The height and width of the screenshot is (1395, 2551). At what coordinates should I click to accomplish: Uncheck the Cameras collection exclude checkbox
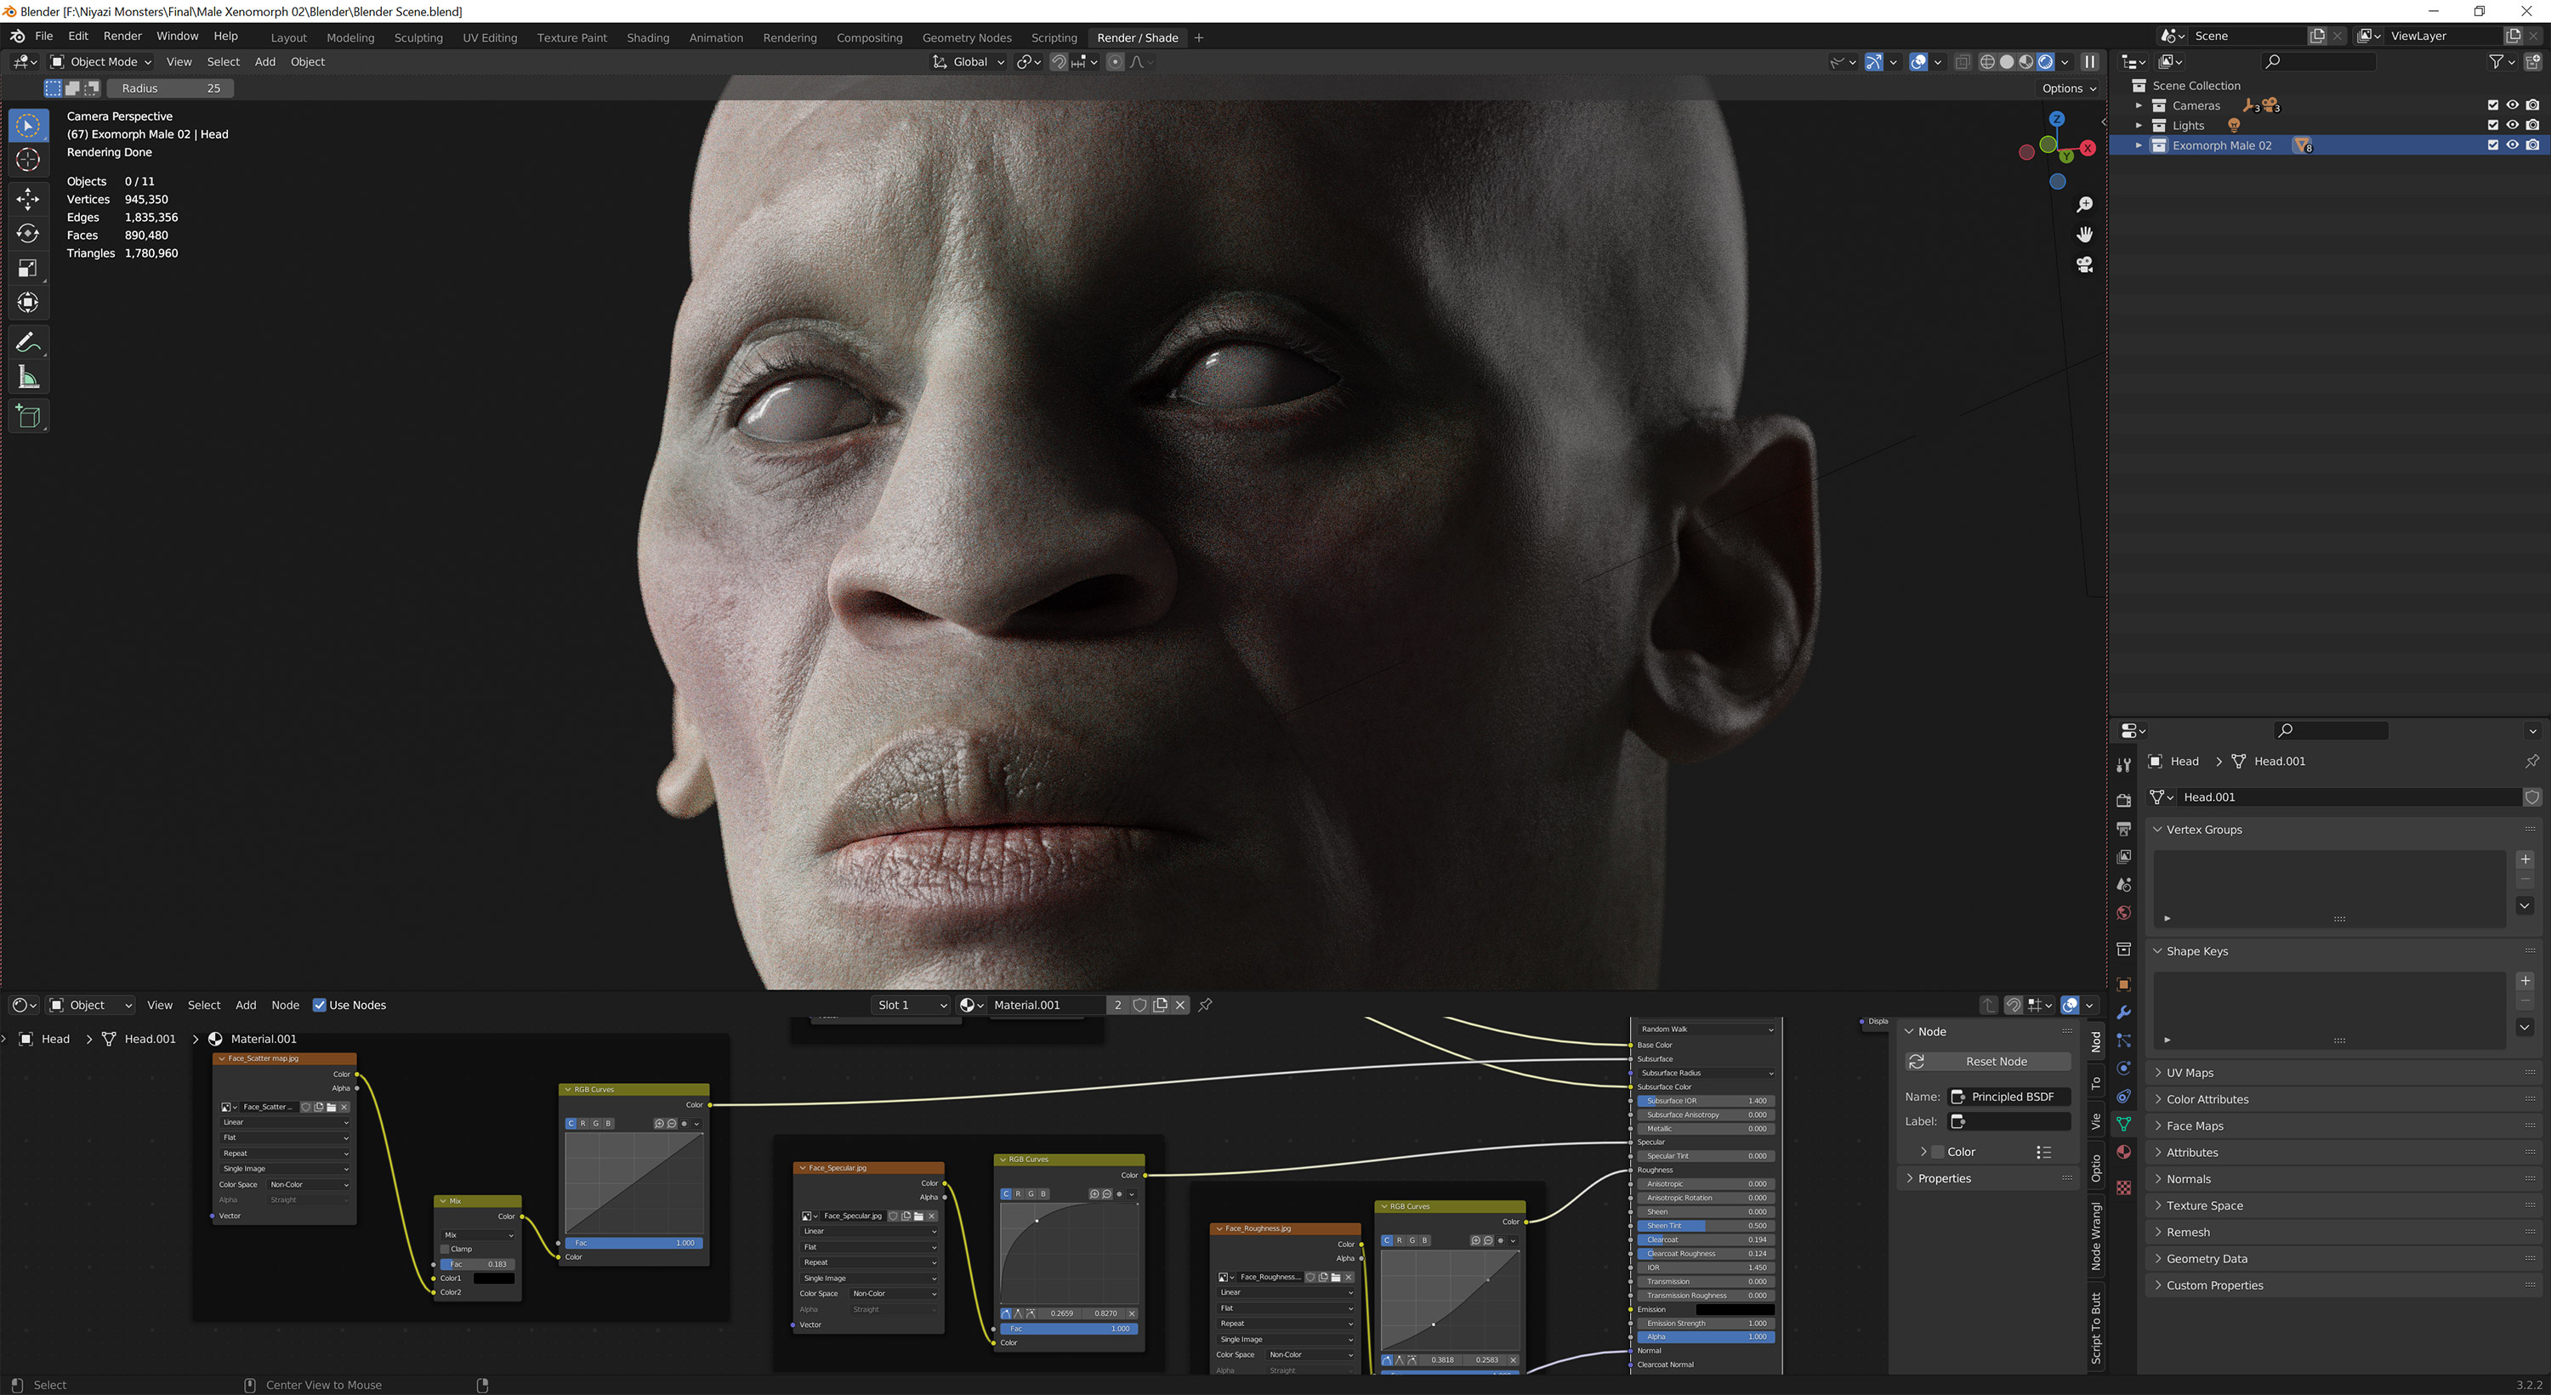tap(2492, 106)
